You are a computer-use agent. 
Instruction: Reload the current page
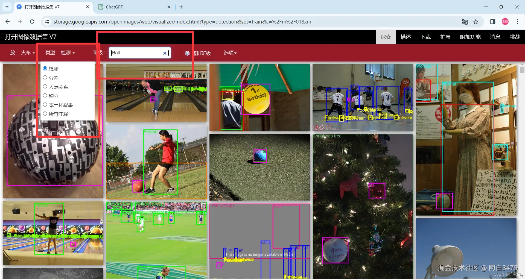coord(32,22)
